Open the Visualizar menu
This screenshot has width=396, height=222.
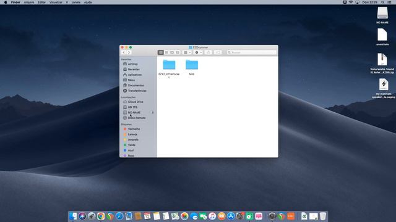(56, 2)
